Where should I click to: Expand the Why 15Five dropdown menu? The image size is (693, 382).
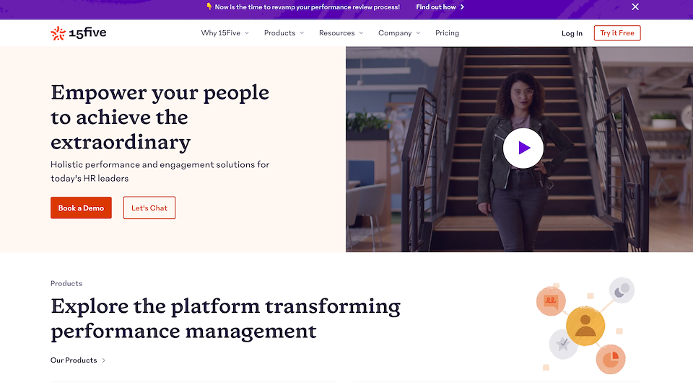[225, 33]
